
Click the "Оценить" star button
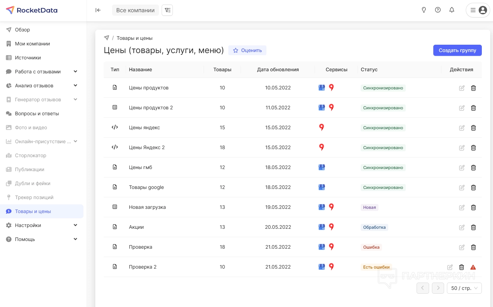tap(247, 50)
